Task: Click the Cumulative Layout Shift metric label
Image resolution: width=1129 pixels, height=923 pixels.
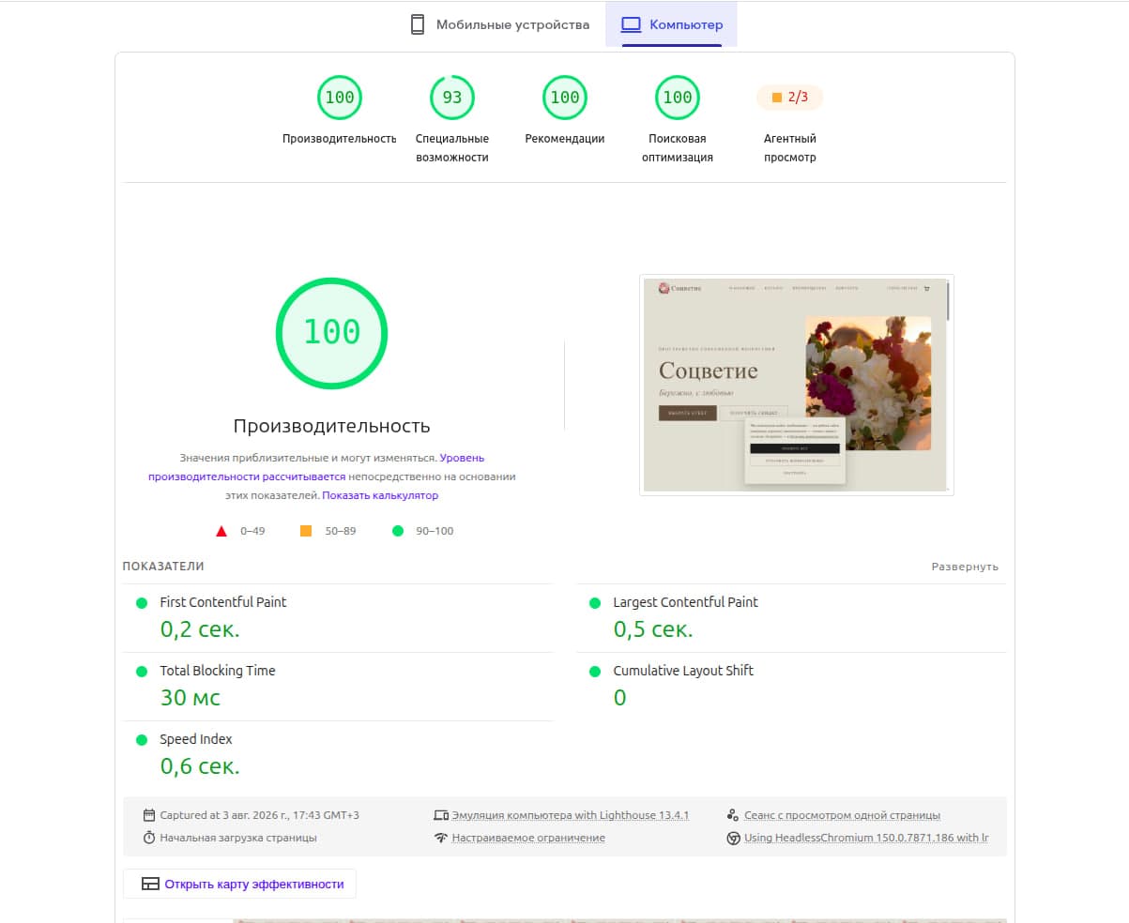Action: tap(683, 671)
